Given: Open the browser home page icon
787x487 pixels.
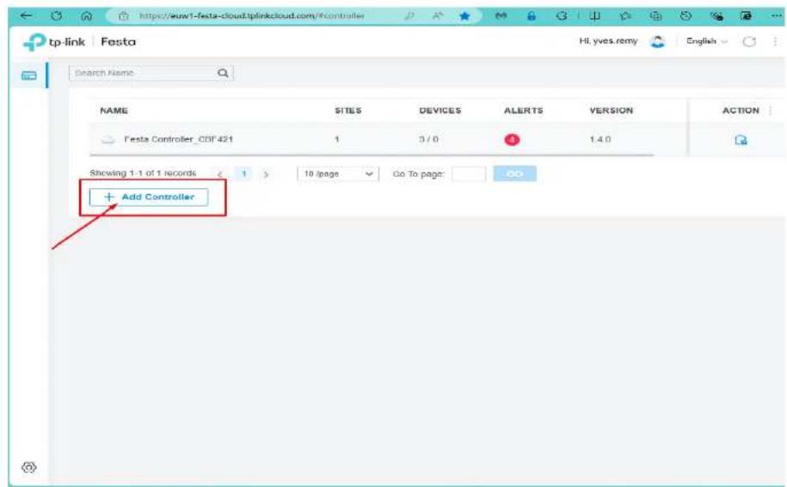Looking at the screenshot, I should pos(86,16).
